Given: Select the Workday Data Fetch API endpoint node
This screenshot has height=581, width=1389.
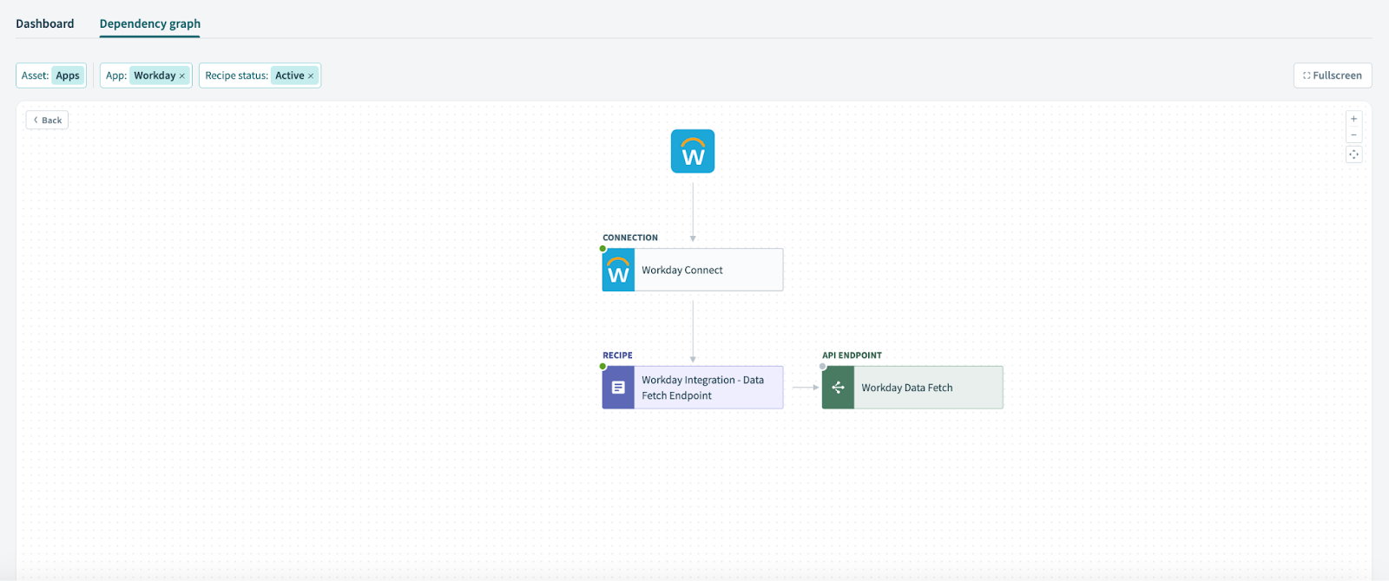Looking at the screenshot, I should 912,388.
